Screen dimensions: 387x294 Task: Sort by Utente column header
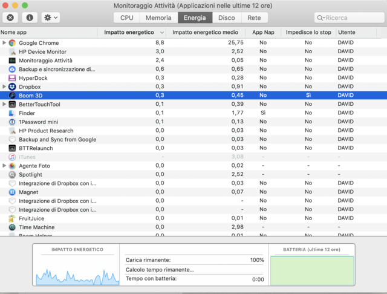[356, 32]
